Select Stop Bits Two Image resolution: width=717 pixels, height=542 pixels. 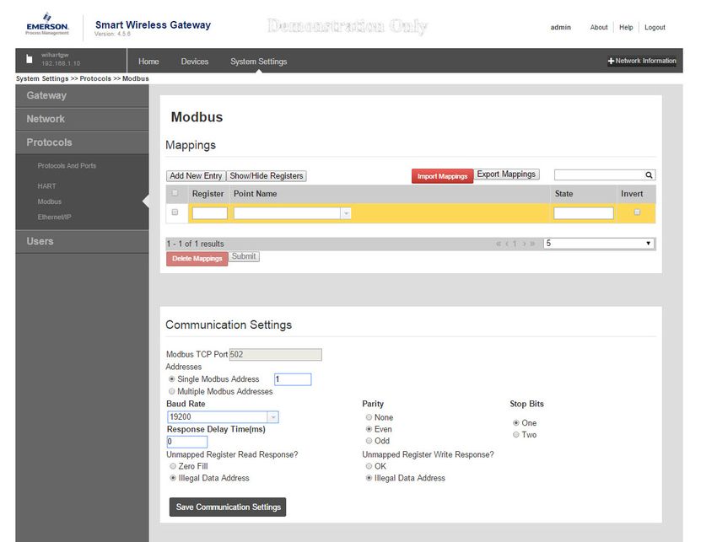pos(515,435)
